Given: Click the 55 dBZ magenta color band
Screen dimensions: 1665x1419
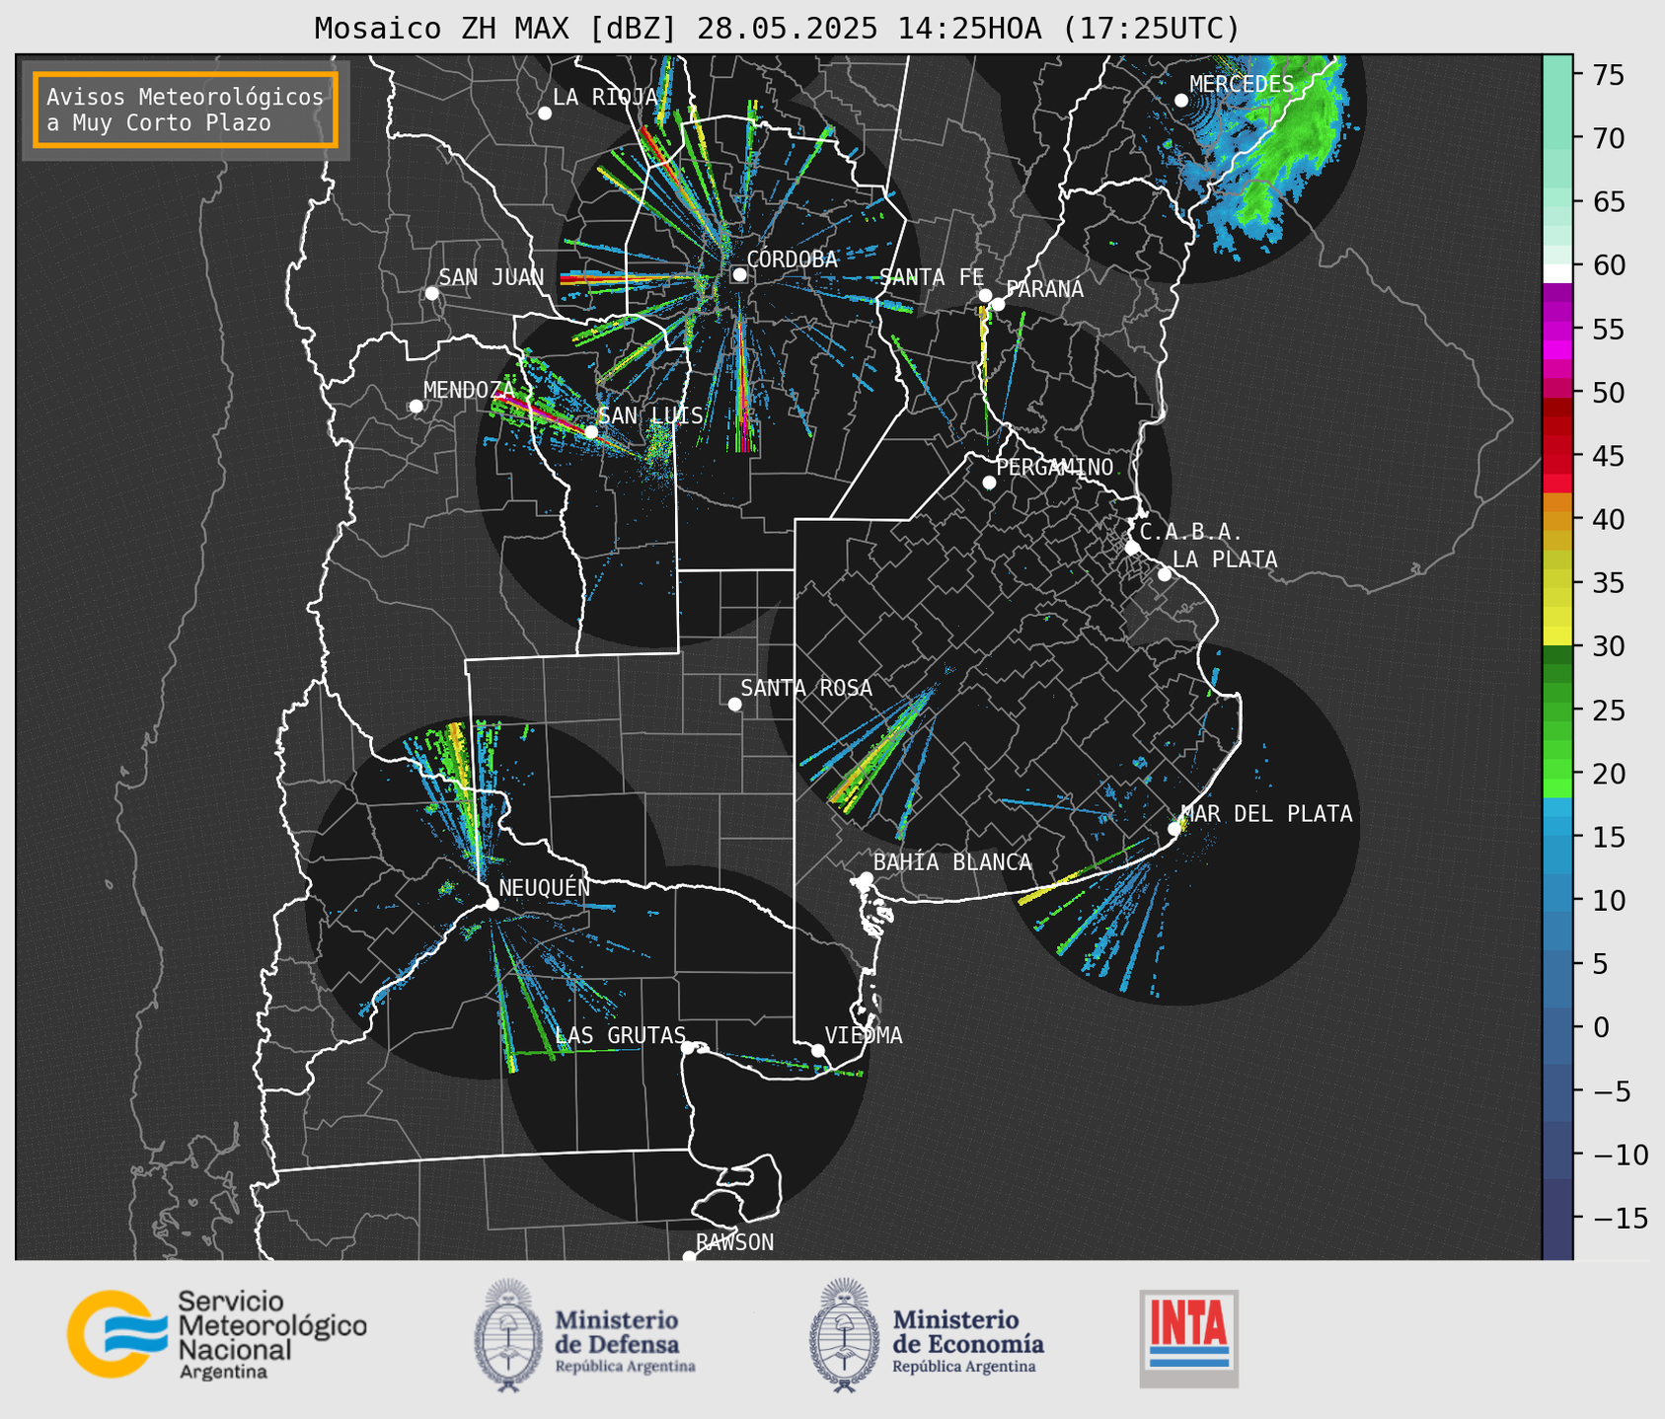Looking at the screenshot, I should click(x=1557, y=331).
